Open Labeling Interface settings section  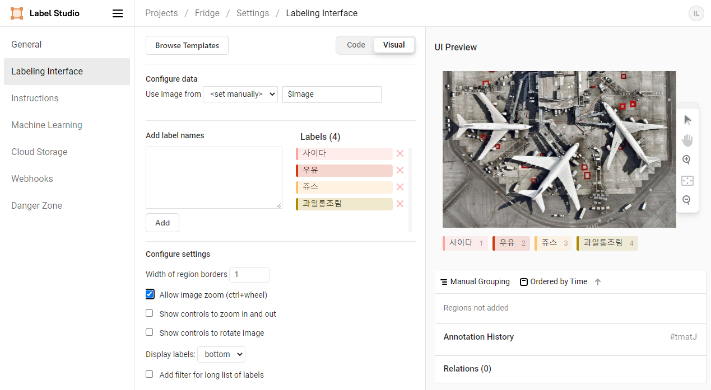coord(67,72)
